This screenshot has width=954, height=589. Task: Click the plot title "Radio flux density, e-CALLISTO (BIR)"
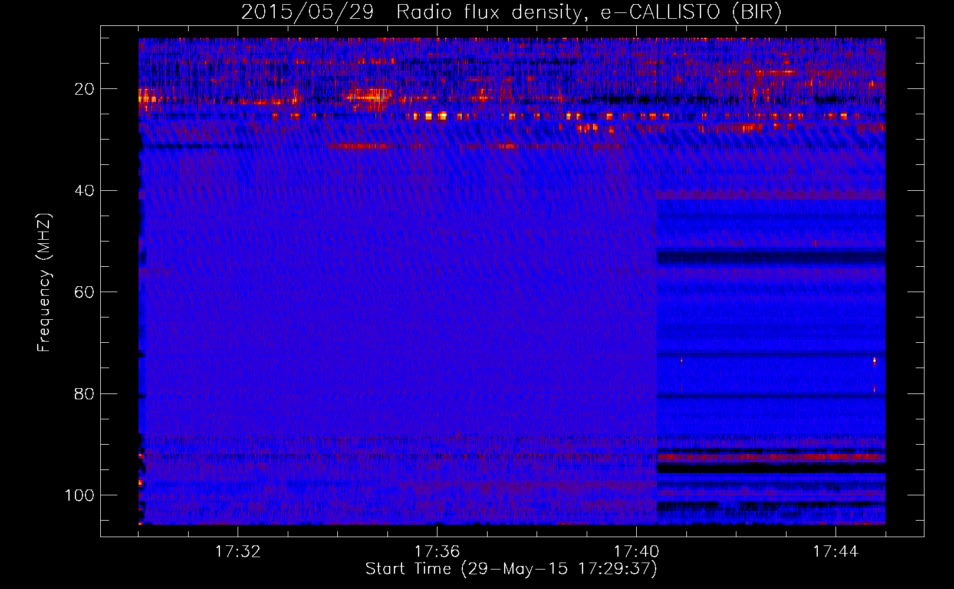[x=588, y=12]
